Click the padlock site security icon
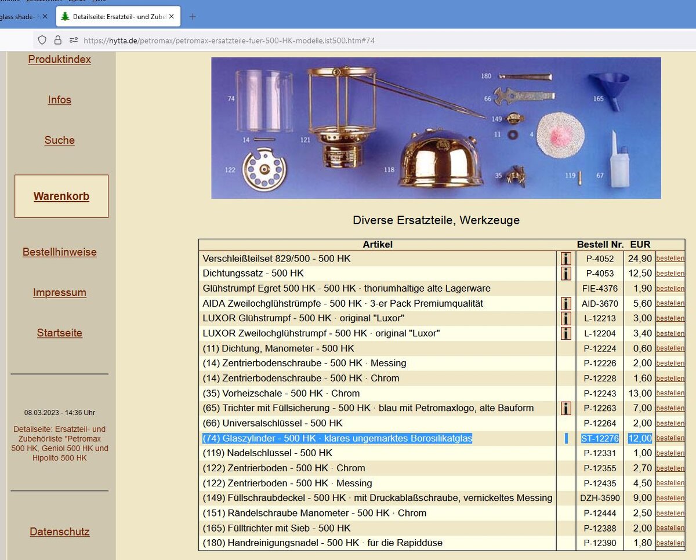The image size is (696, 560). pos(57,40)
